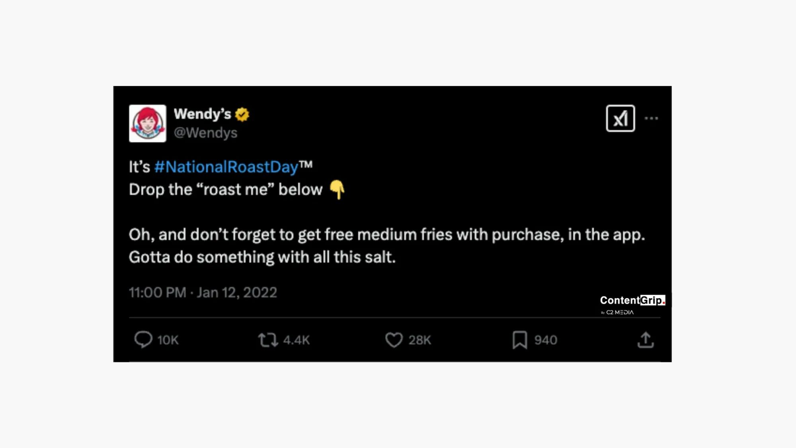The image size is (796, 448).
Task: Open the share upload icon
Action: tap(647, 340)
